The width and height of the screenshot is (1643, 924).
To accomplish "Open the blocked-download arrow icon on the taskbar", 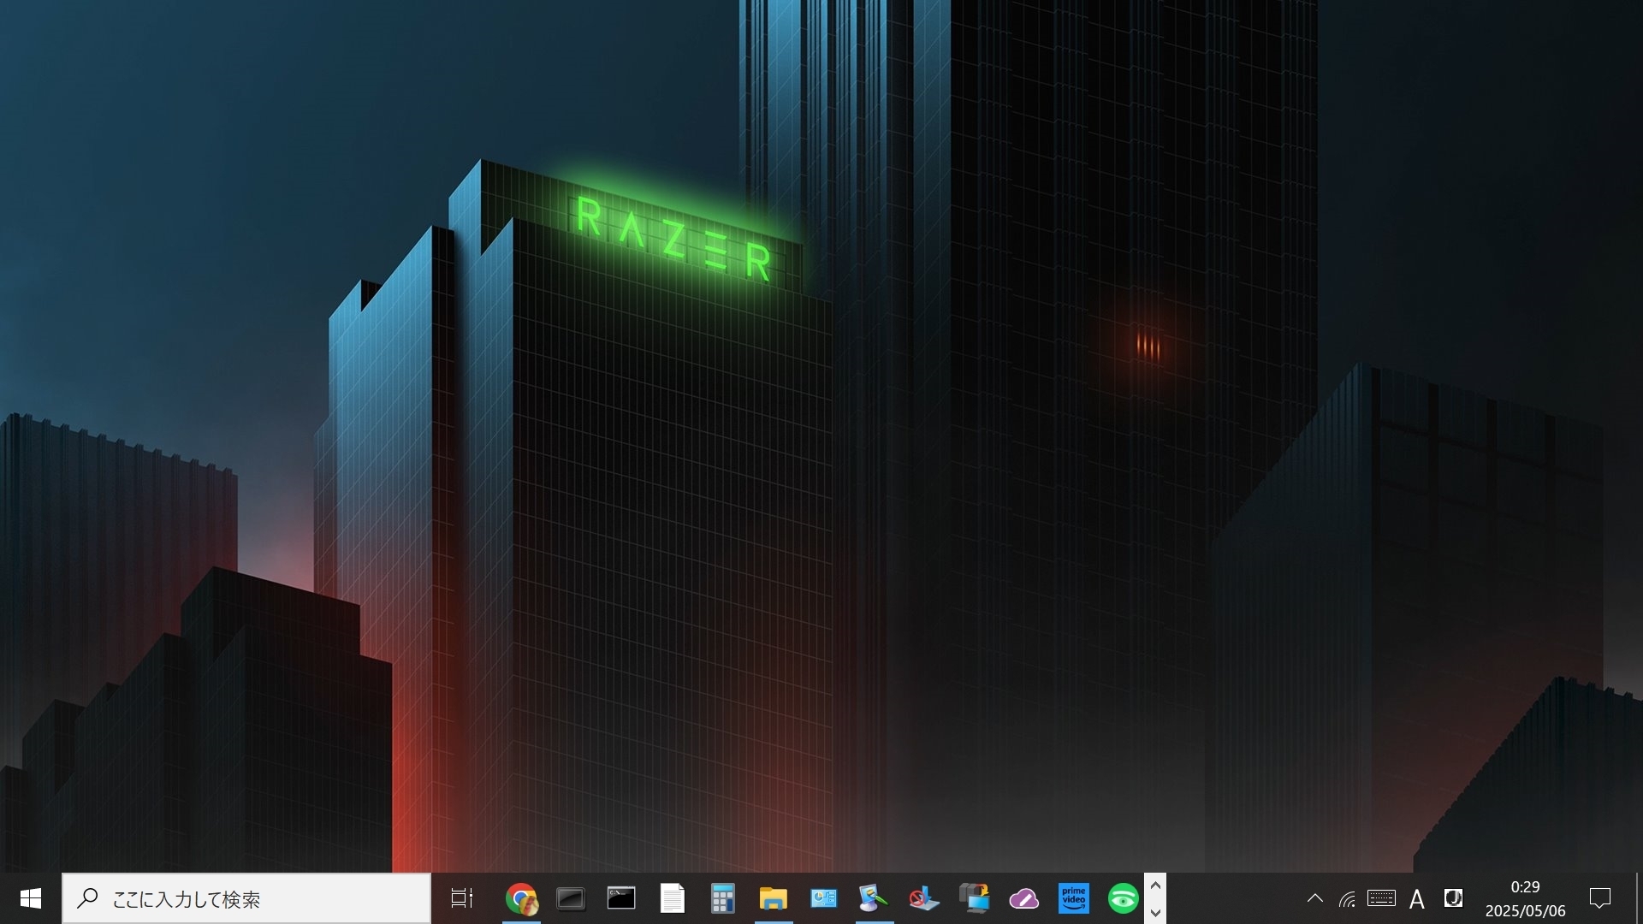I will pos(923,898).
